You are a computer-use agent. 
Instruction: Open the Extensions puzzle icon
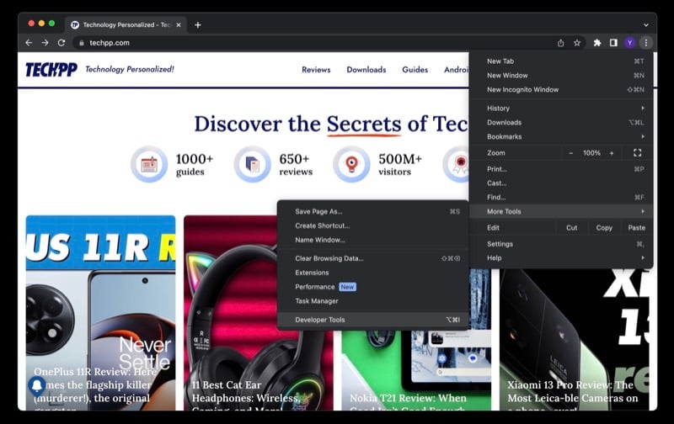597,43
